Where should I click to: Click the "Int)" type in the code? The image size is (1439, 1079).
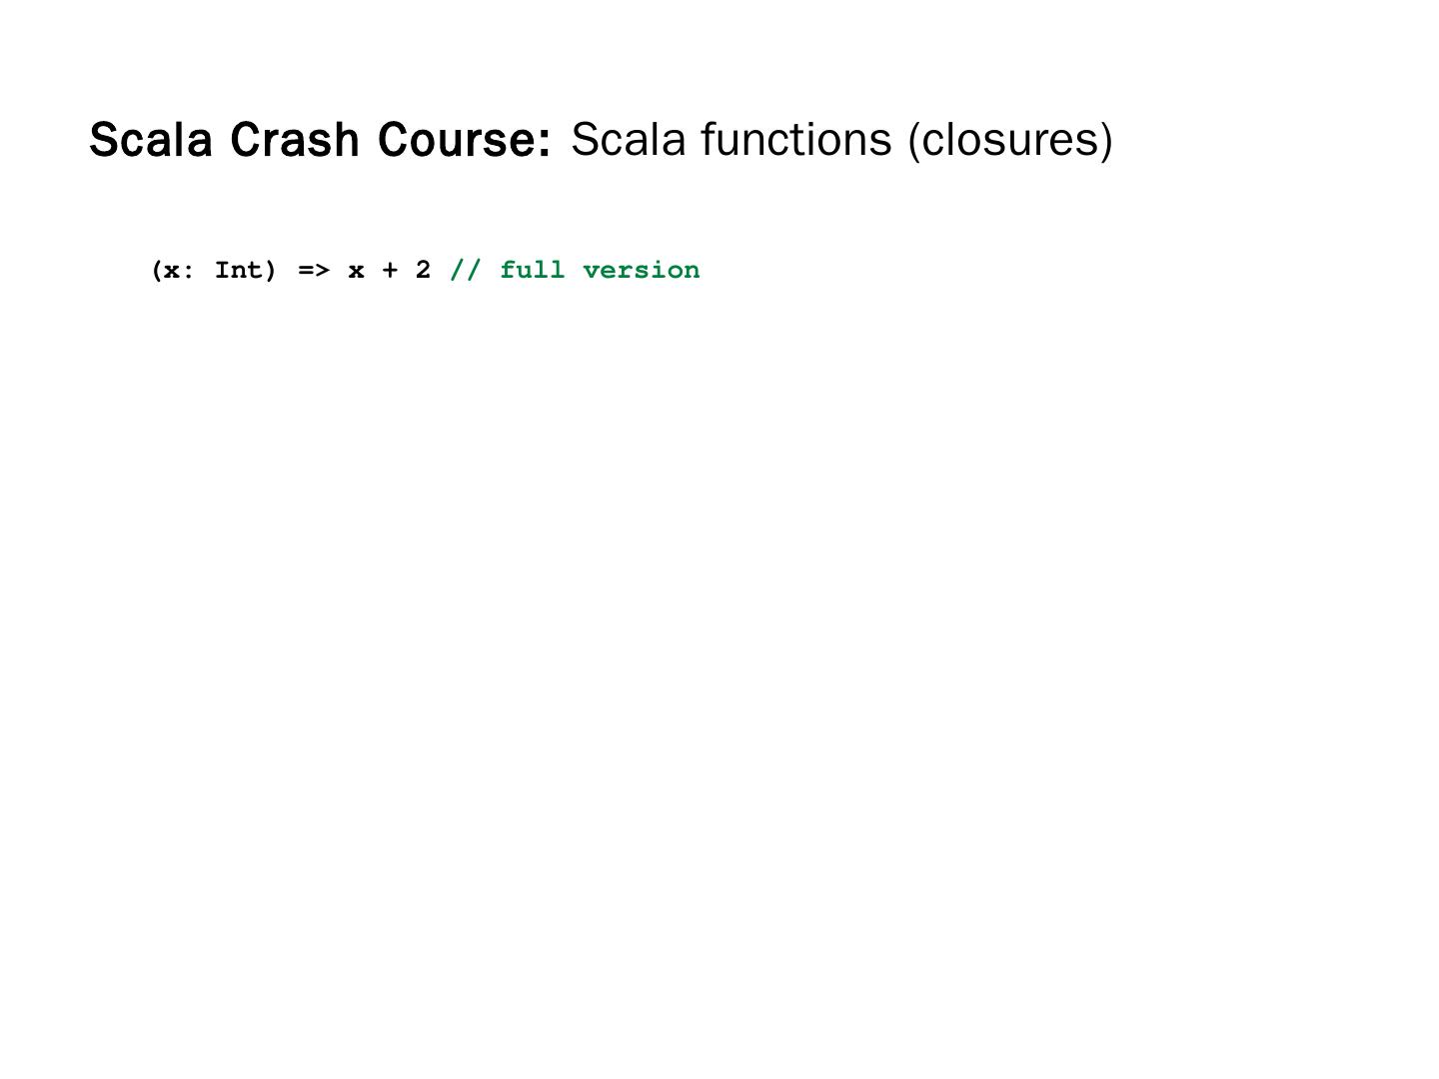[245, 271]
